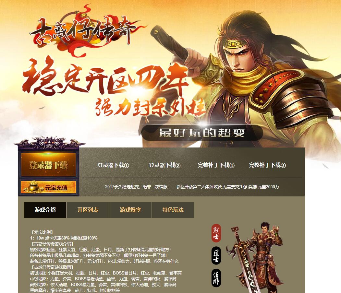Screen dimensions: 341x293
Task: Download via 完整补丁下载② link
Action: pos(267,165)
